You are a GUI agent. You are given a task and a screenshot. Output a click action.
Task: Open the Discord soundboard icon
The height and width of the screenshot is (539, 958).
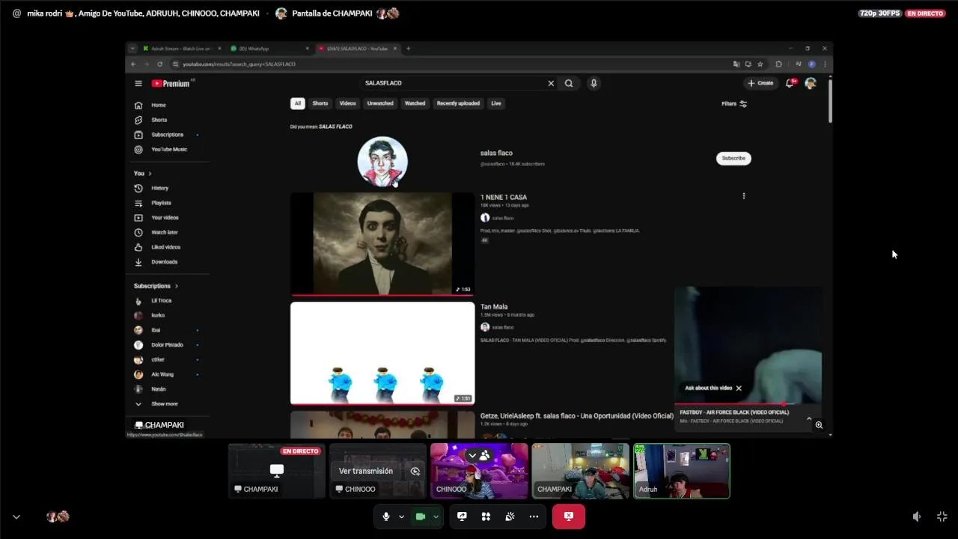click(x=510, y=517)
